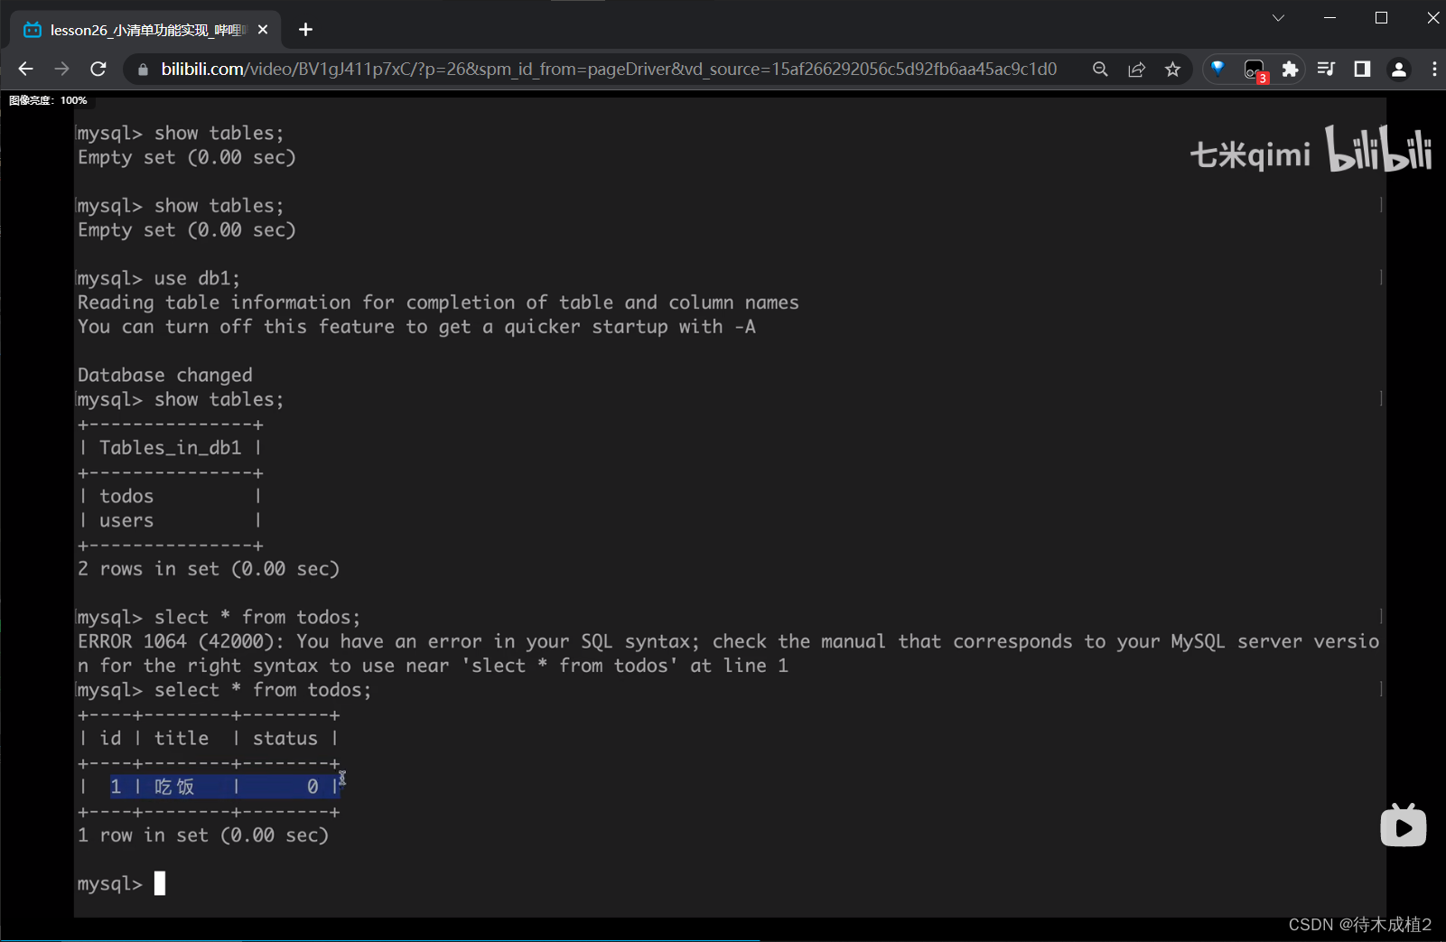Open a new browser tab
The height and width of the screenshot is (942, 1446).
click(x=305, y=30)
